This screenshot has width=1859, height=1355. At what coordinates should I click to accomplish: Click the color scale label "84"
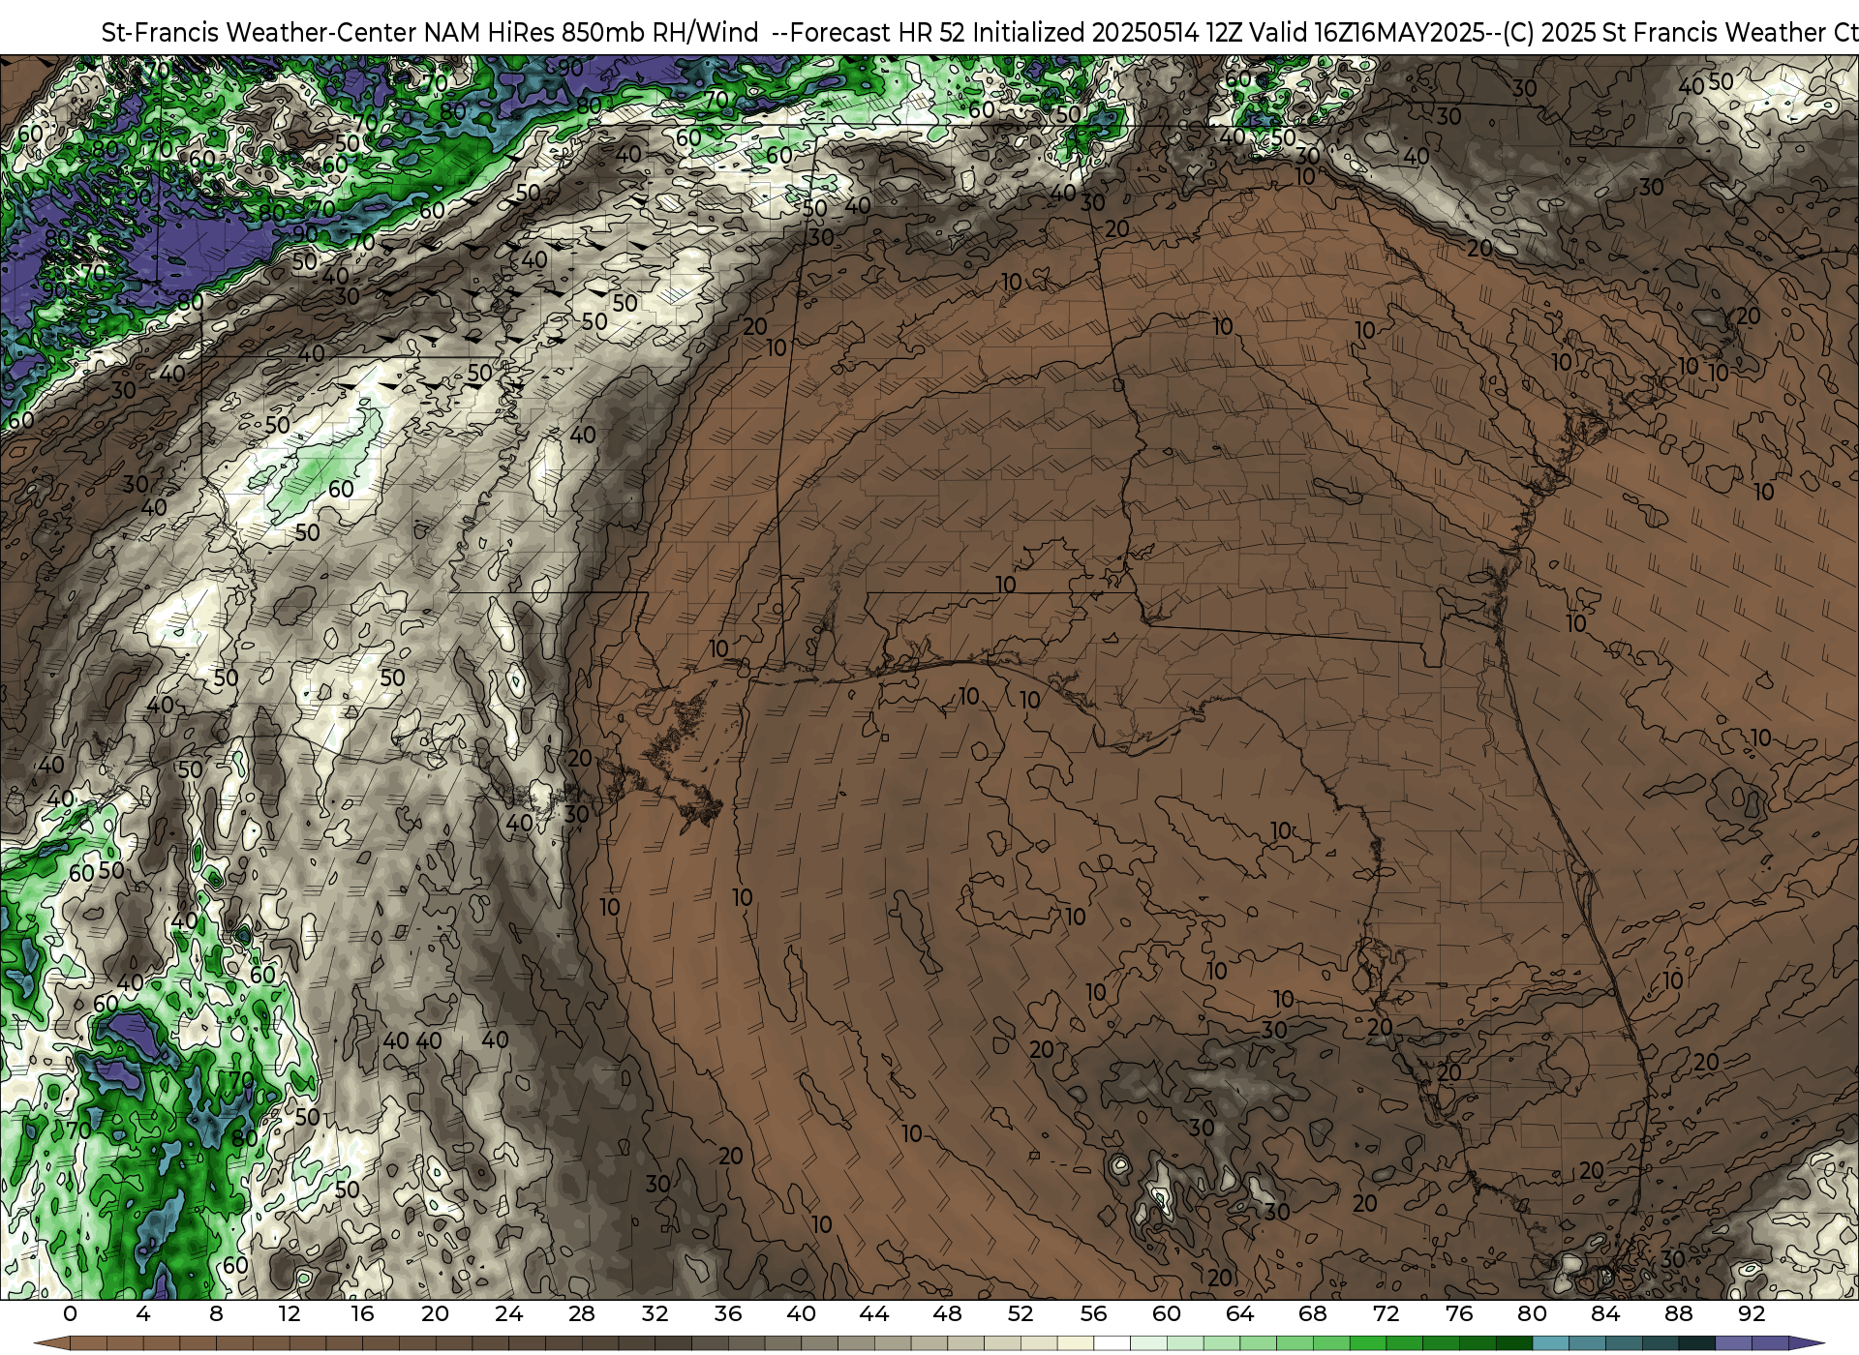point(1605,1313)
